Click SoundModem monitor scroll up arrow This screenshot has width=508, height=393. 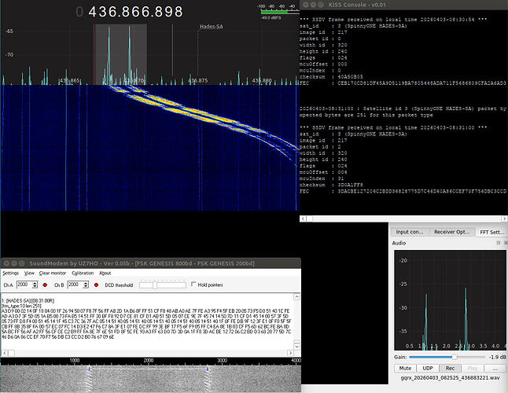(x=296, y=297)
